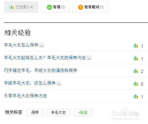The width and height of the screenshot is (148, 124).
Task: Click vote chart icon in 冬季羊毛大衣 row
Action: pyautogui.click(x=136, y=96)
